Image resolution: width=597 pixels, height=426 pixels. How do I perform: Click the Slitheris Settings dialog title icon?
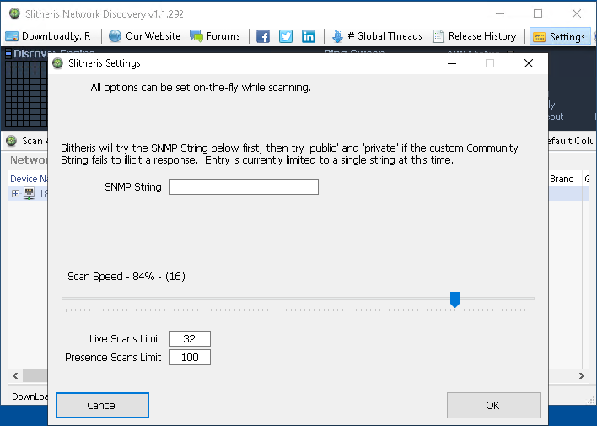[x=58, y=63]
